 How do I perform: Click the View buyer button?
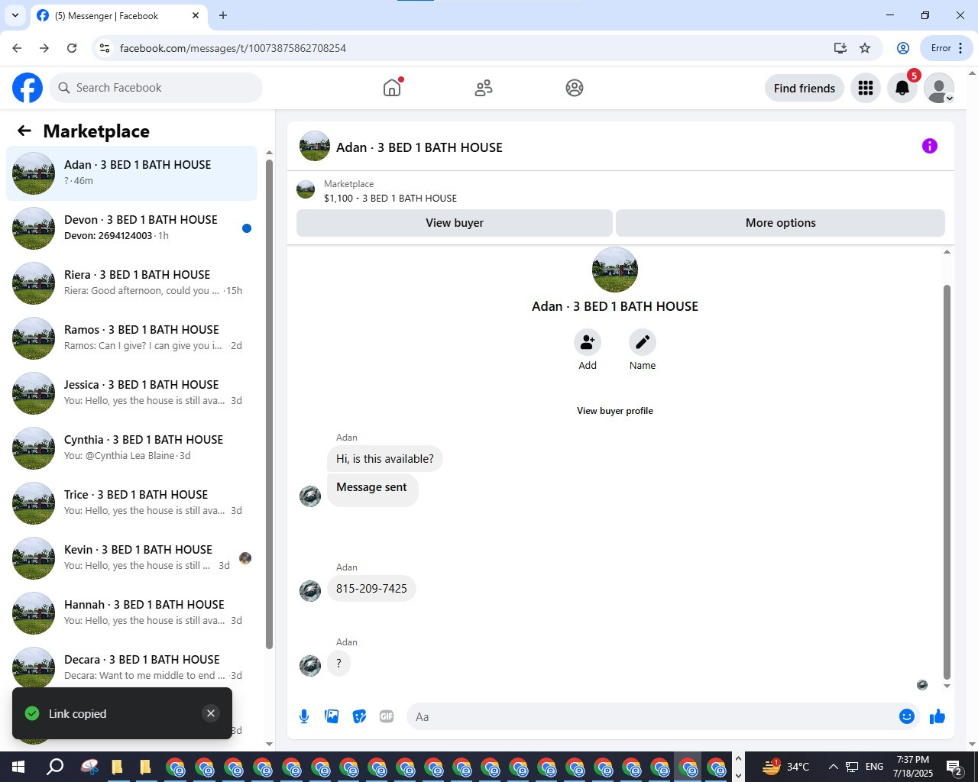(455, 223)
